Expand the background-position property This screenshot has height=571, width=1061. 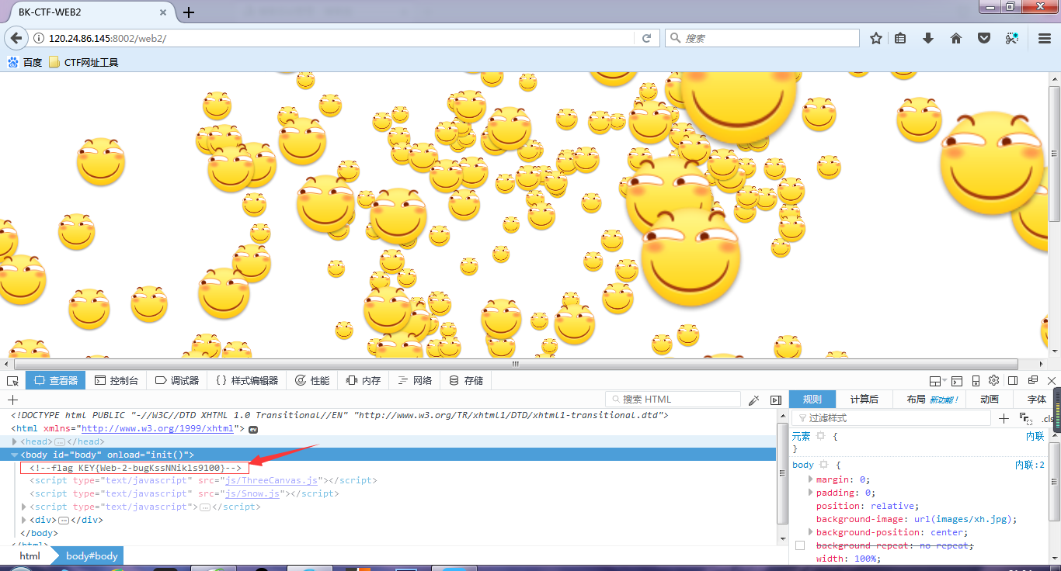(x=812, y=532)
